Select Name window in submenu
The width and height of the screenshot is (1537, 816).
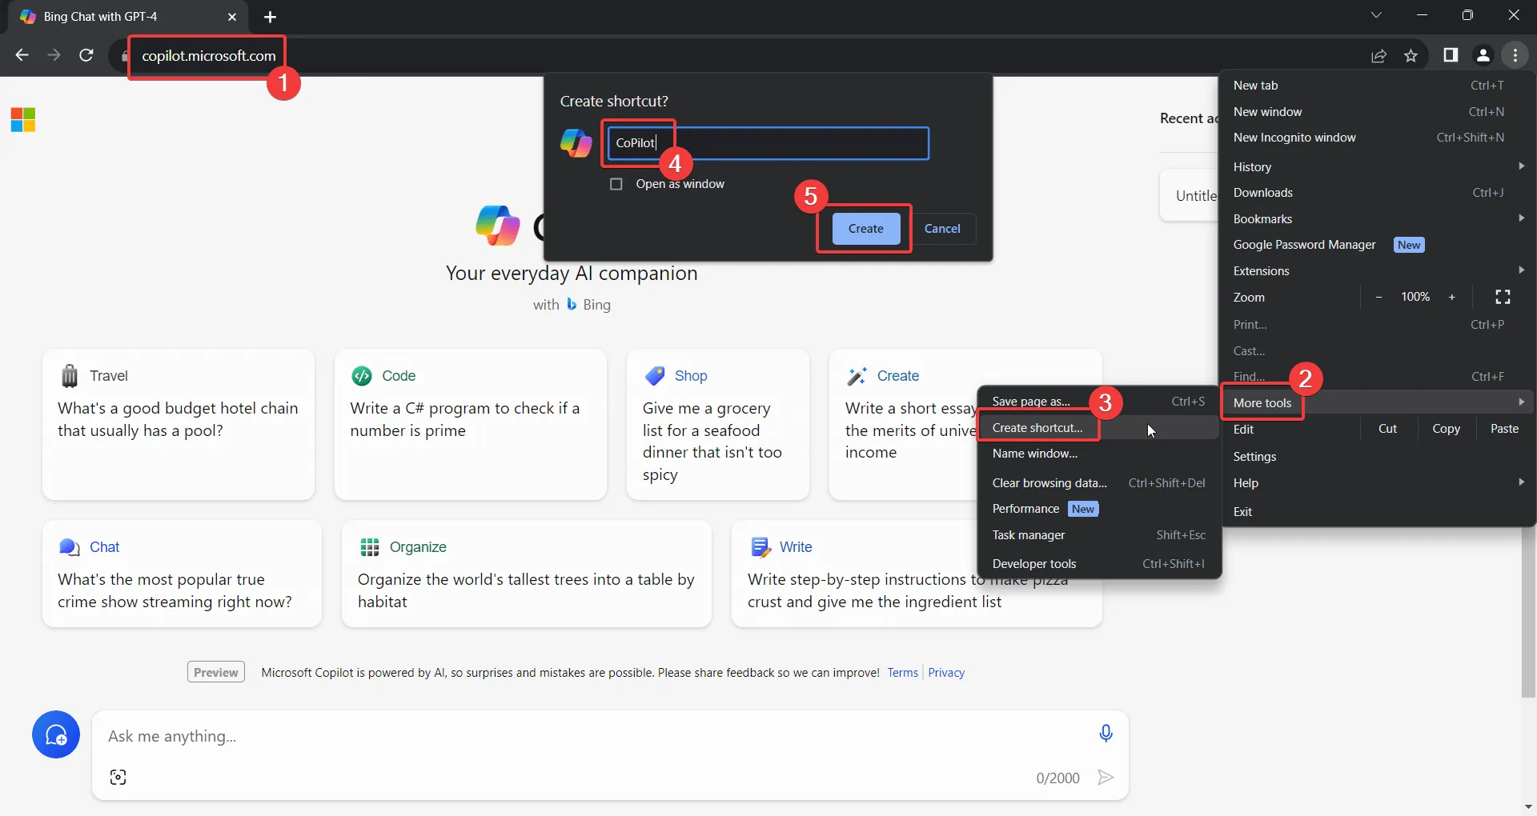1098,454
